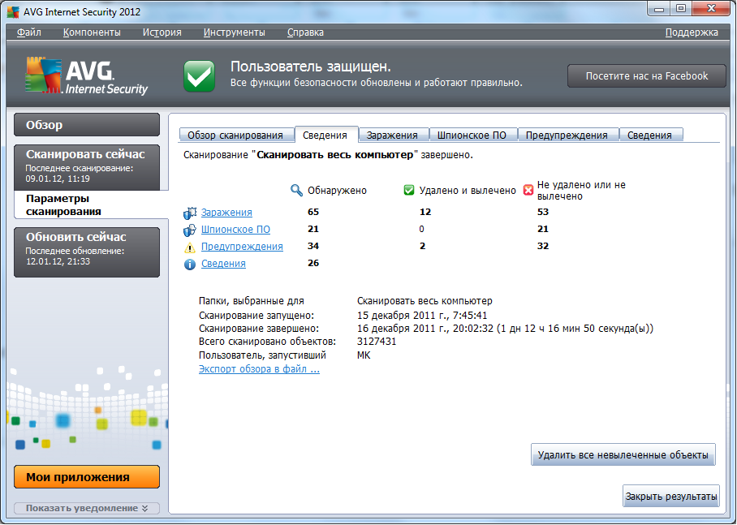Click AVG icon in window title bar

tap(13, 11)
